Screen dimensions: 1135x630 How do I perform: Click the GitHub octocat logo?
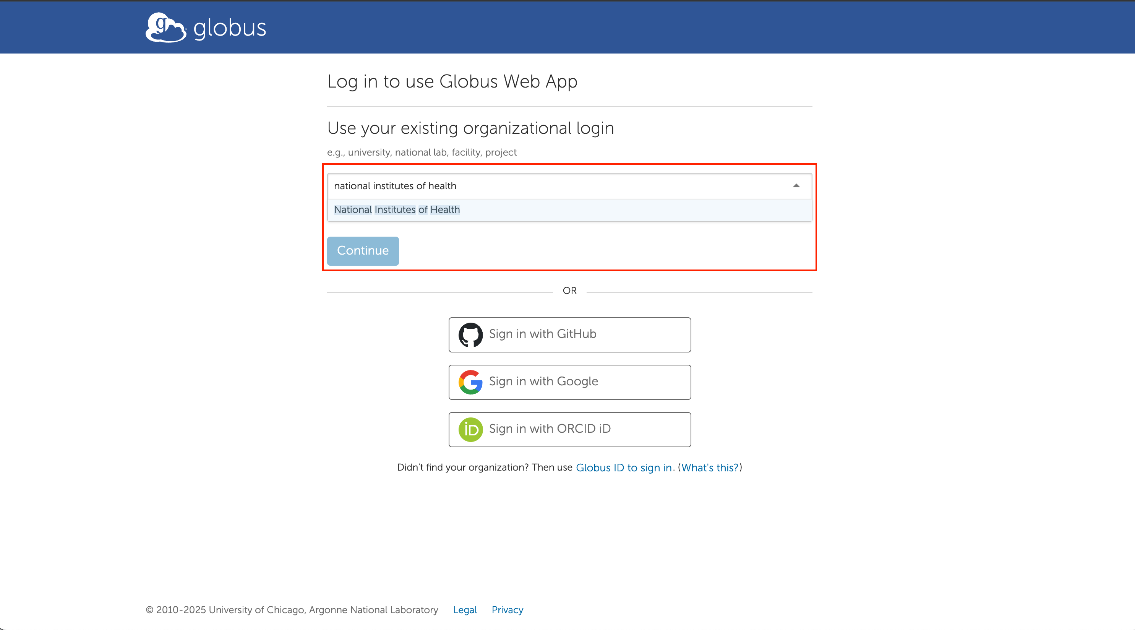coord(470,334)
